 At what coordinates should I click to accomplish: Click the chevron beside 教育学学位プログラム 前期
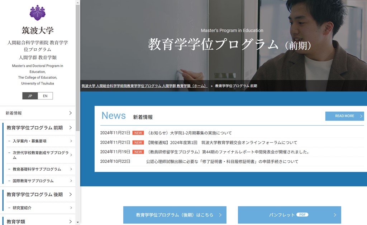pos(71,128)
